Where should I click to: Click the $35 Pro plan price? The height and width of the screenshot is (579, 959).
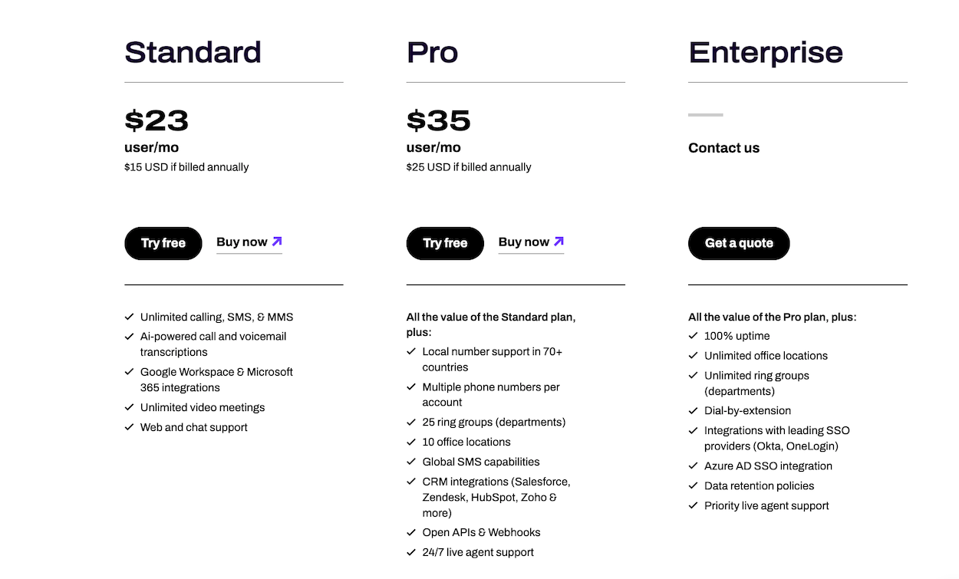pos(438,120)
